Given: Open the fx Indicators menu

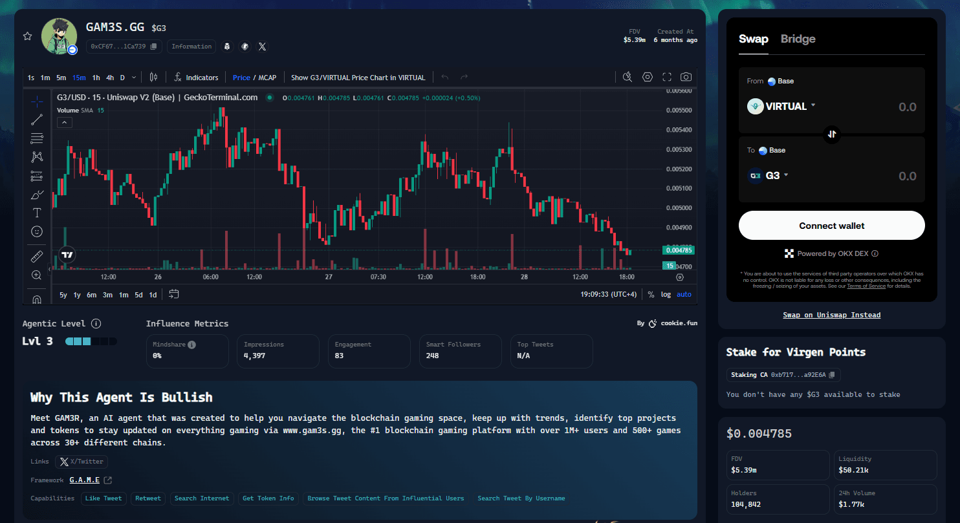Looking at the screenshot, I should click(x=197, y=77).
